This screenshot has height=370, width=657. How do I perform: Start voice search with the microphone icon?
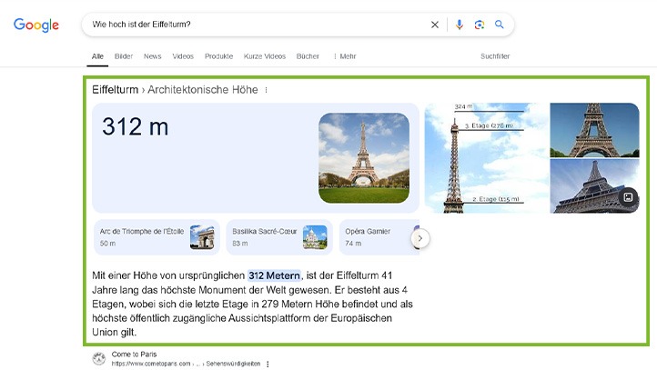pyautogui.click(x=460, y=25)
